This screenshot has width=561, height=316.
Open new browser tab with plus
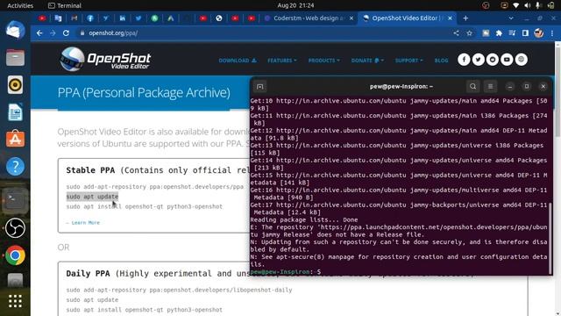(465, 18)
